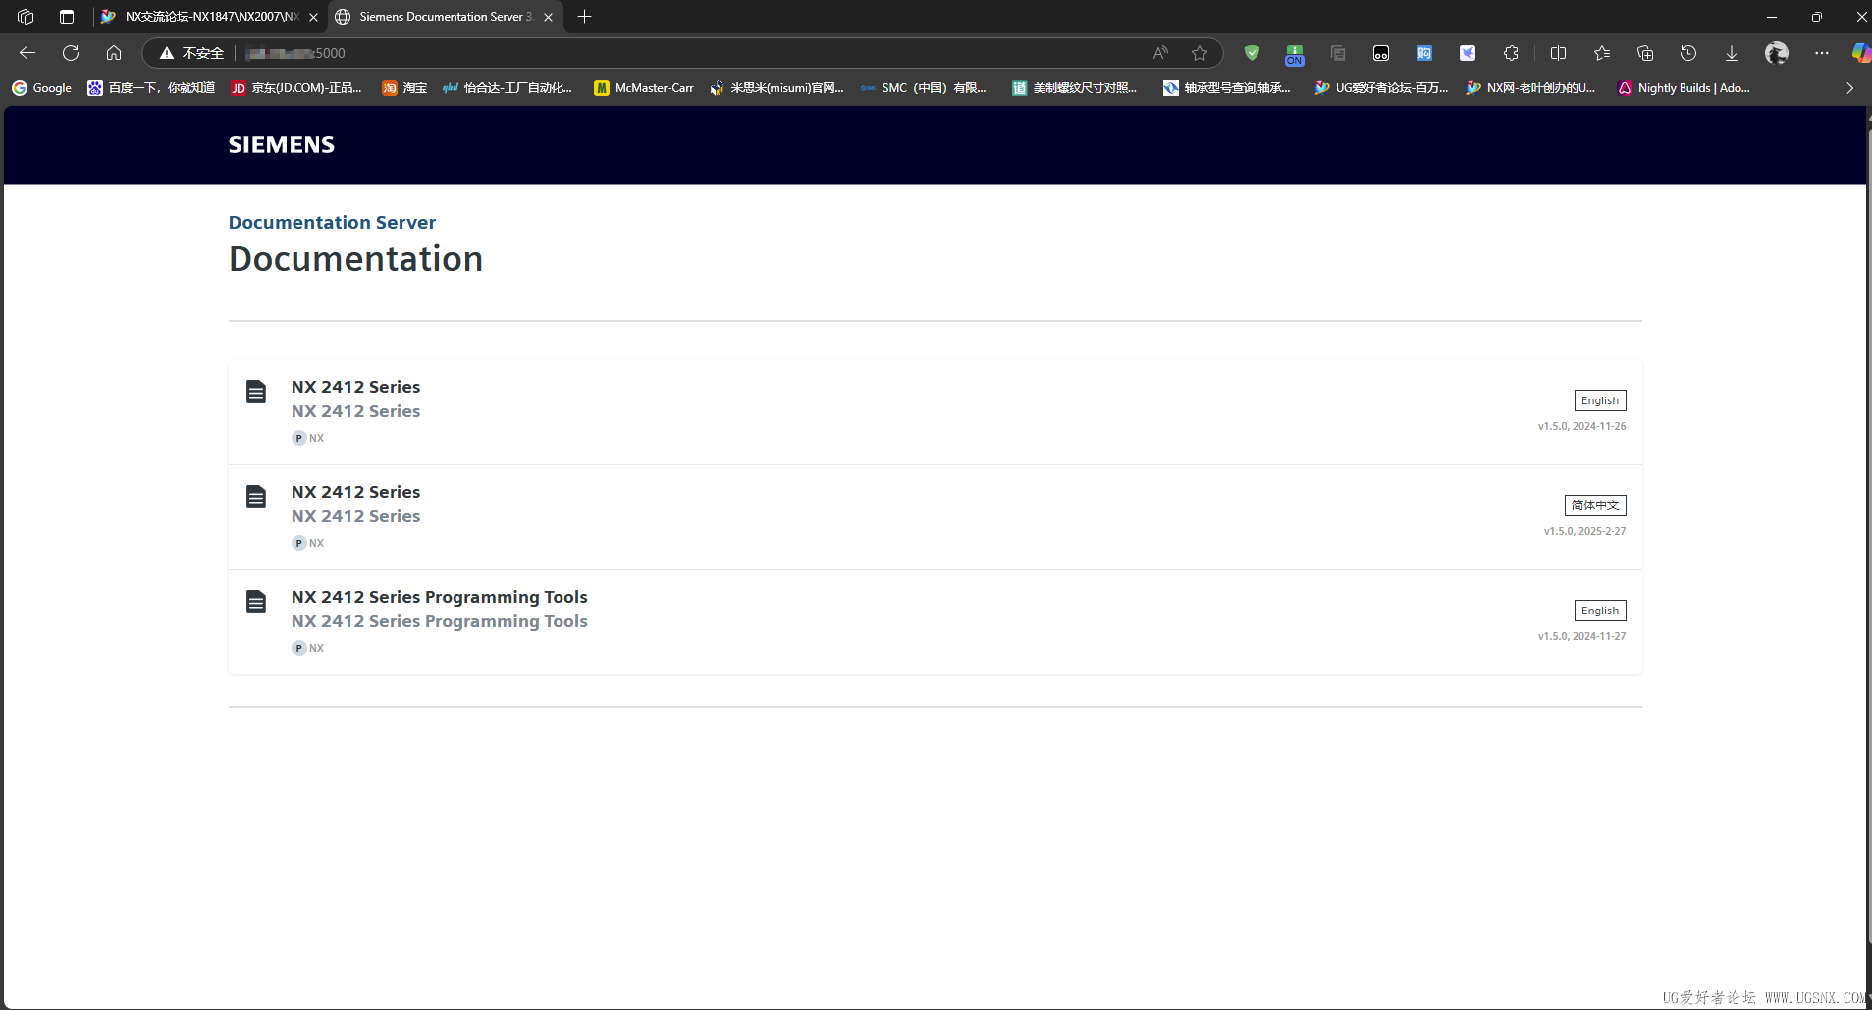1872x1010 pixels.
Task: Go back using browser back arrow
Action: (27, 53)
